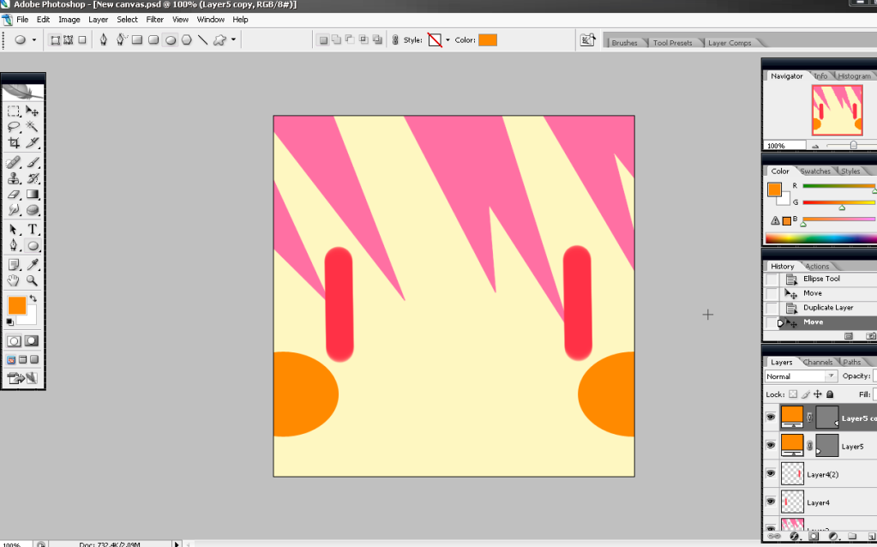Viewport: 877px width, 547px height.
Task: Reset default foreground and background colors
Action: tap(9, 322)
